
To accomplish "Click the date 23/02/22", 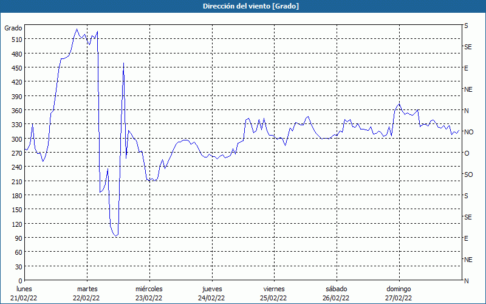I will (149, 298).
